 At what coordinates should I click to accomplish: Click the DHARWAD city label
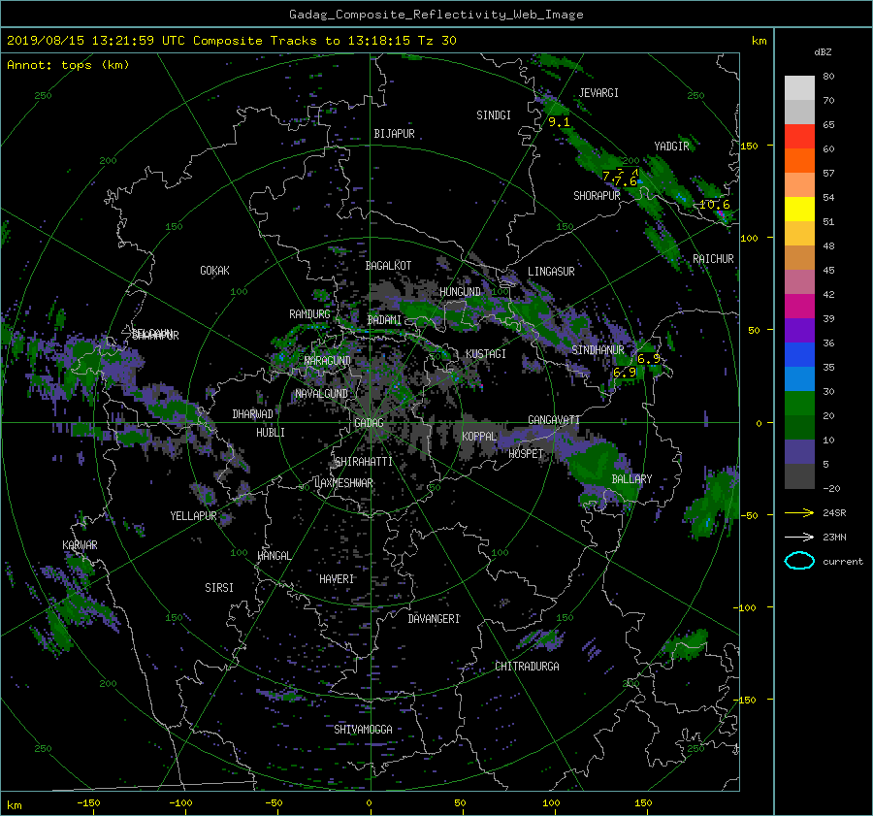(x=252, y=414)
